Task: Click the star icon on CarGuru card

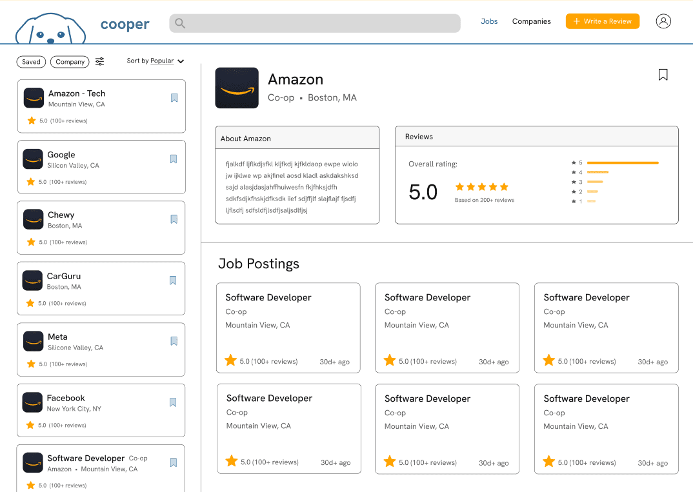Action: [30, 303]
